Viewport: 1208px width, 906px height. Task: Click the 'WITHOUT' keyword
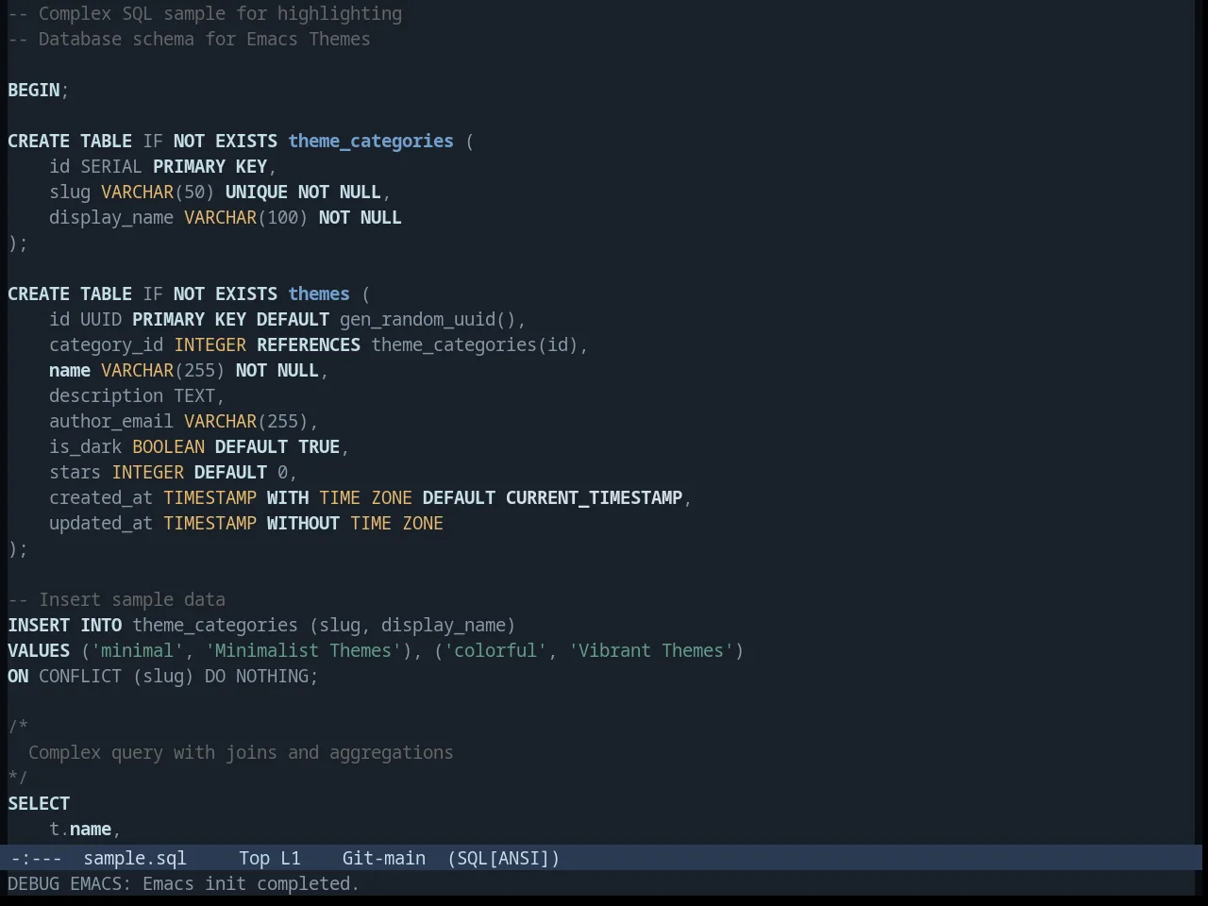pos(303,523)
